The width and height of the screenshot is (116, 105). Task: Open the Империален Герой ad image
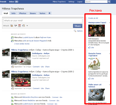pos(97,30)
